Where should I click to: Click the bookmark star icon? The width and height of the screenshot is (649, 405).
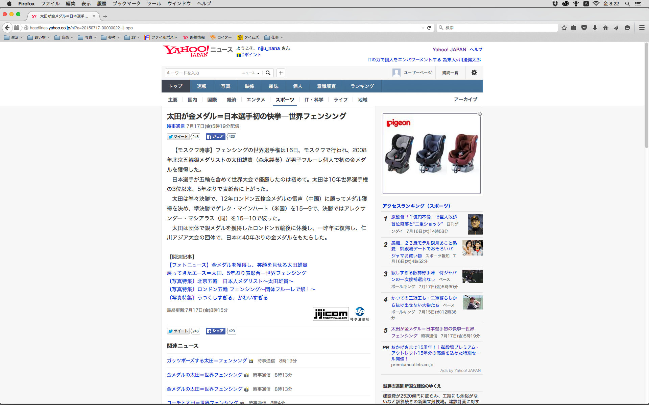pos(564,28)
